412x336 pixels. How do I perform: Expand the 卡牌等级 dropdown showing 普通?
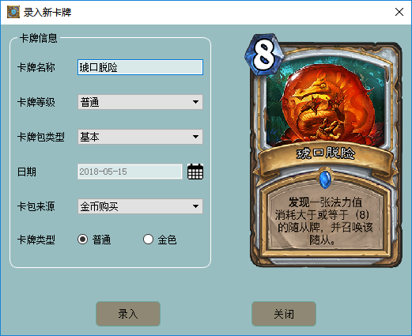pyautogui.click(x=140, y=102)
